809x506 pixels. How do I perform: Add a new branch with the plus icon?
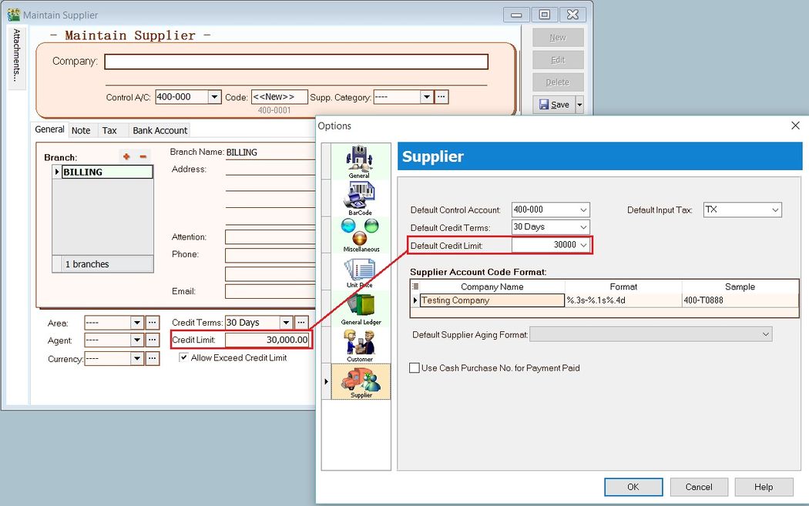pos(126,156)
